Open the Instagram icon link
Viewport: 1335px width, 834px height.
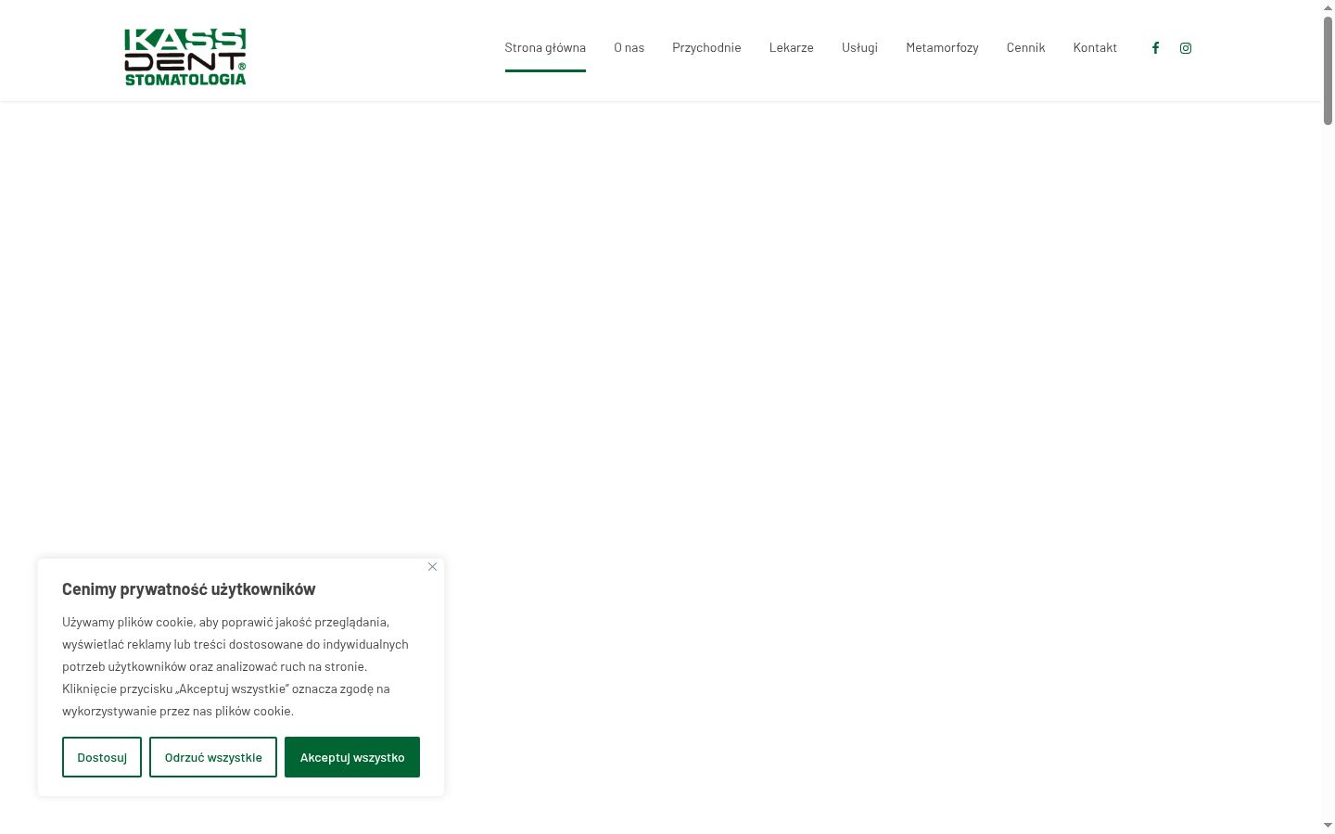click(x=1186, y=48)
